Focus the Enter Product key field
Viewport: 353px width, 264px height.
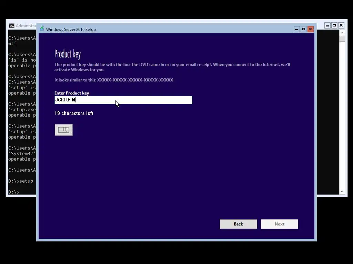(123, 100)
